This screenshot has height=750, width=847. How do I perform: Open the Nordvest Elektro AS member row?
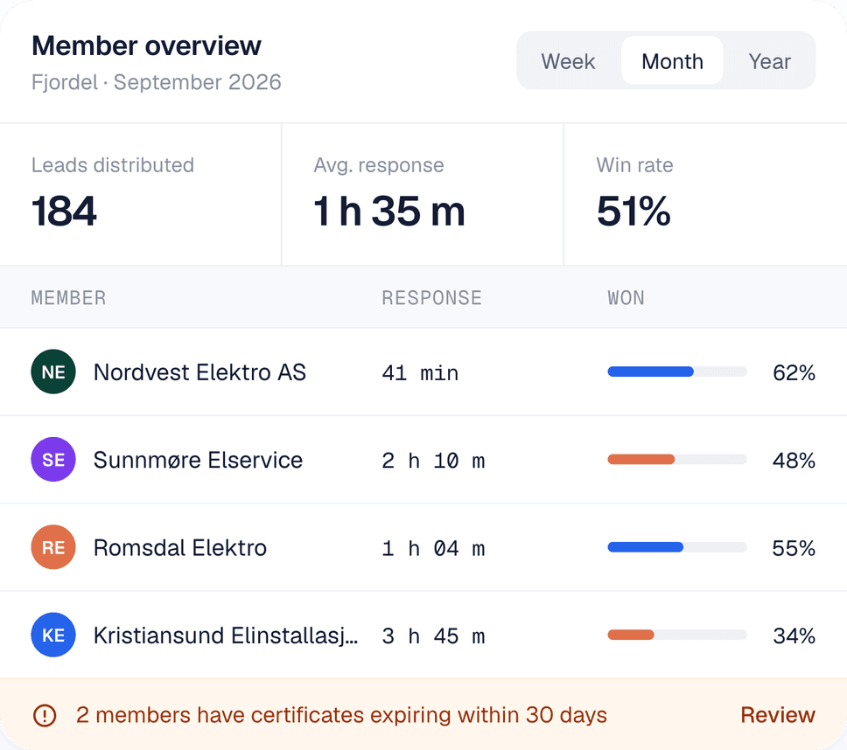423,372
